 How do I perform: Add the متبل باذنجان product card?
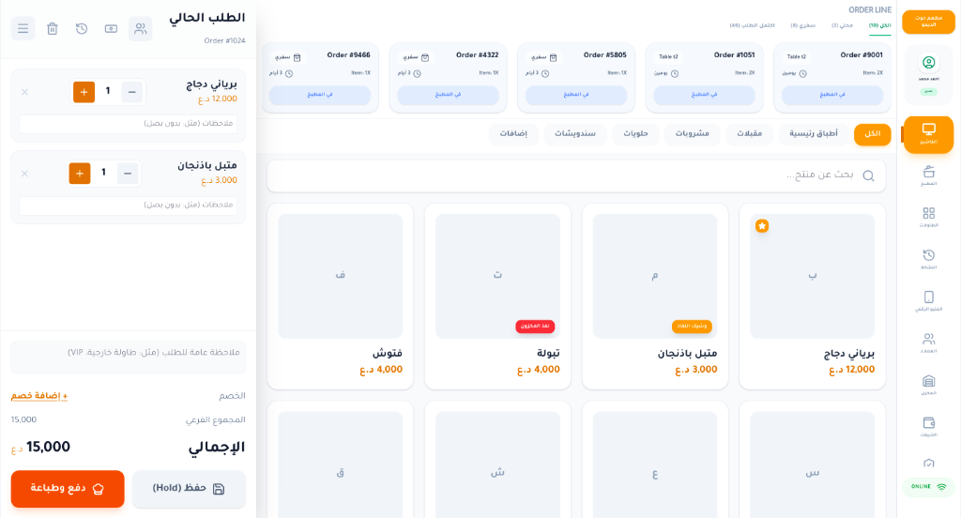(654, 297)
